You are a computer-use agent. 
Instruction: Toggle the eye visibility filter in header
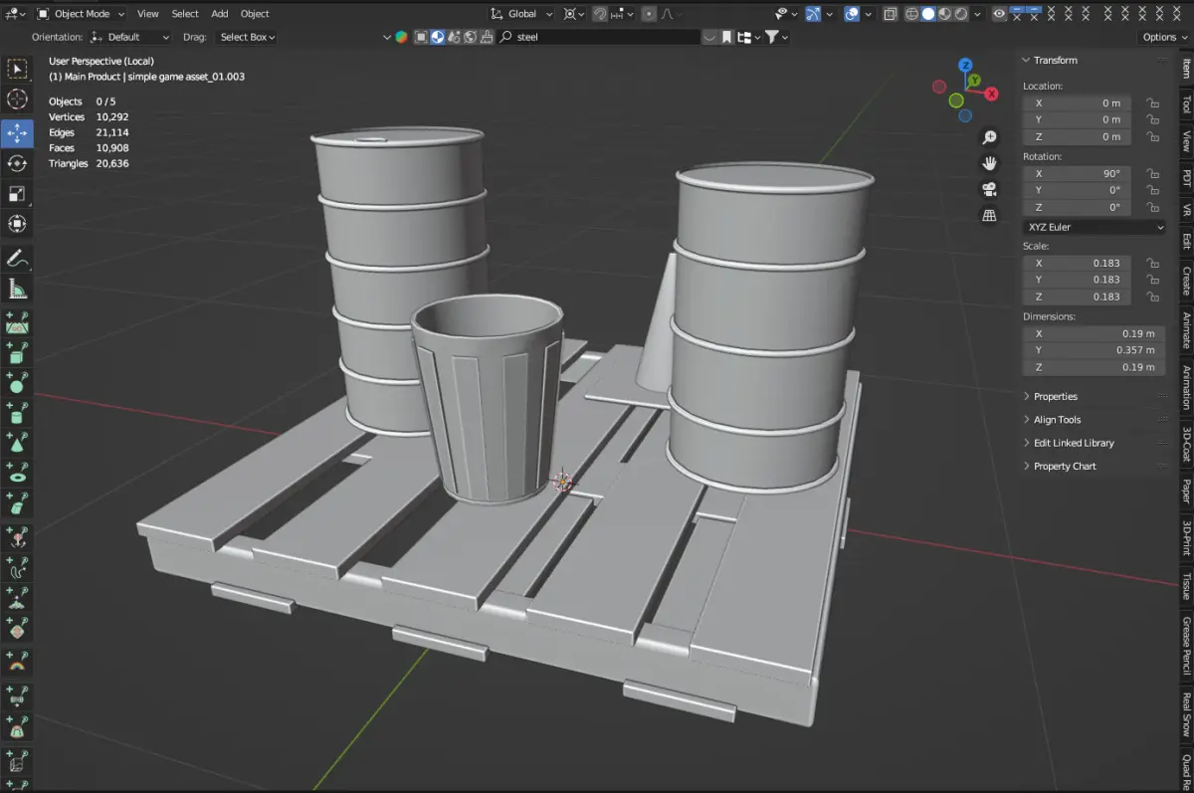tap(1000, 14)
